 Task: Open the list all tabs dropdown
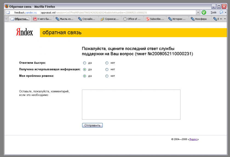click(225, 19)
